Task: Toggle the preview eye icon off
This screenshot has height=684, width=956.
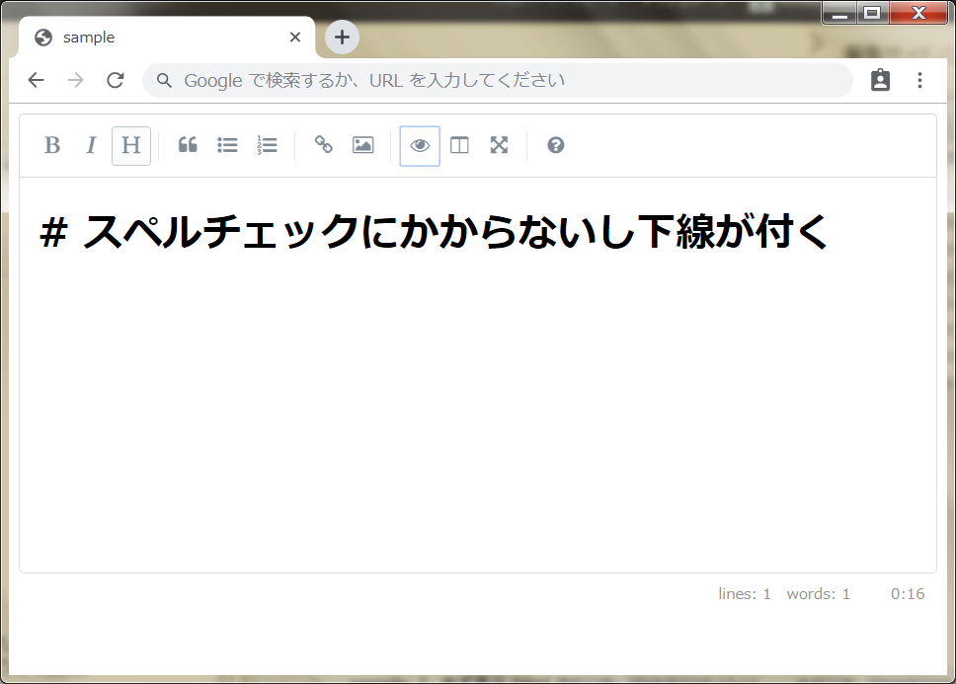Action: [x=419, y=145]
